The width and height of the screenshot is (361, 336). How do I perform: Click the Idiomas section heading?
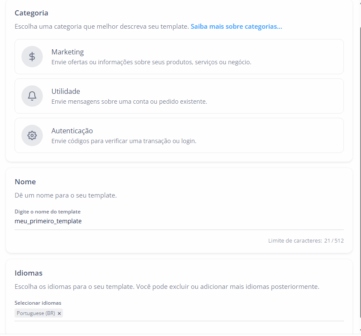pos(29,273)
